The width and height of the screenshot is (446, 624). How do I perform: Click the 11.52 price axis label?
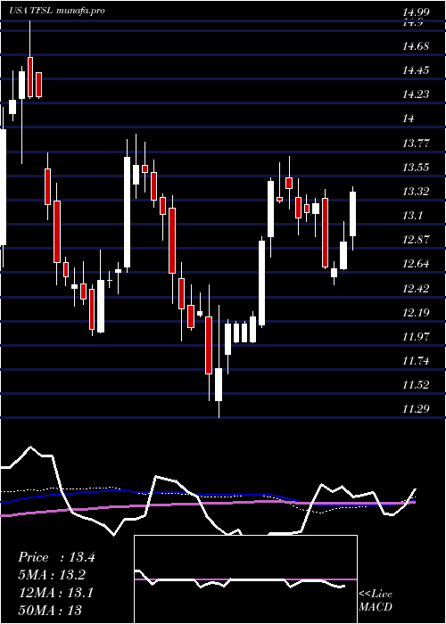416,385
